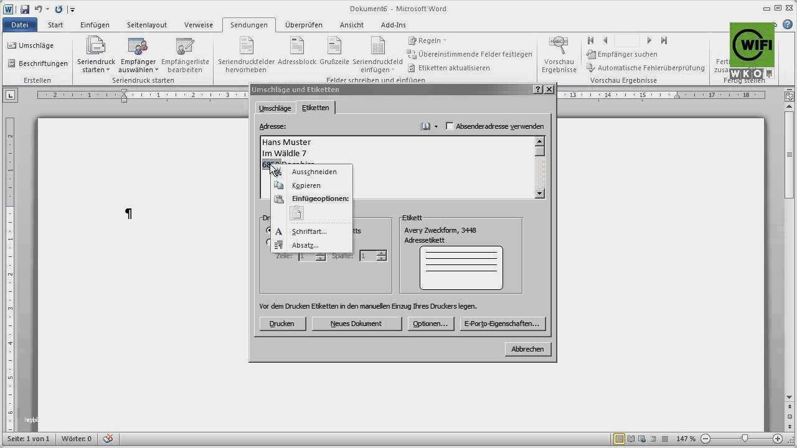Activate Vorschau Ergebnisse preview icon
This screenshot has width=797, height=448.
(559, 54)
